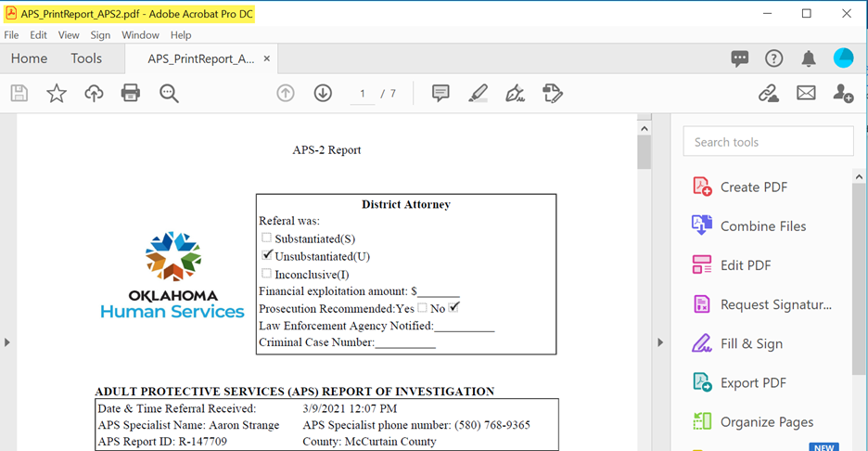The width and height of the screenshot is (868, 451).
Task: Click the tools pane scrollbar thumb
Action: pos(859,278)
